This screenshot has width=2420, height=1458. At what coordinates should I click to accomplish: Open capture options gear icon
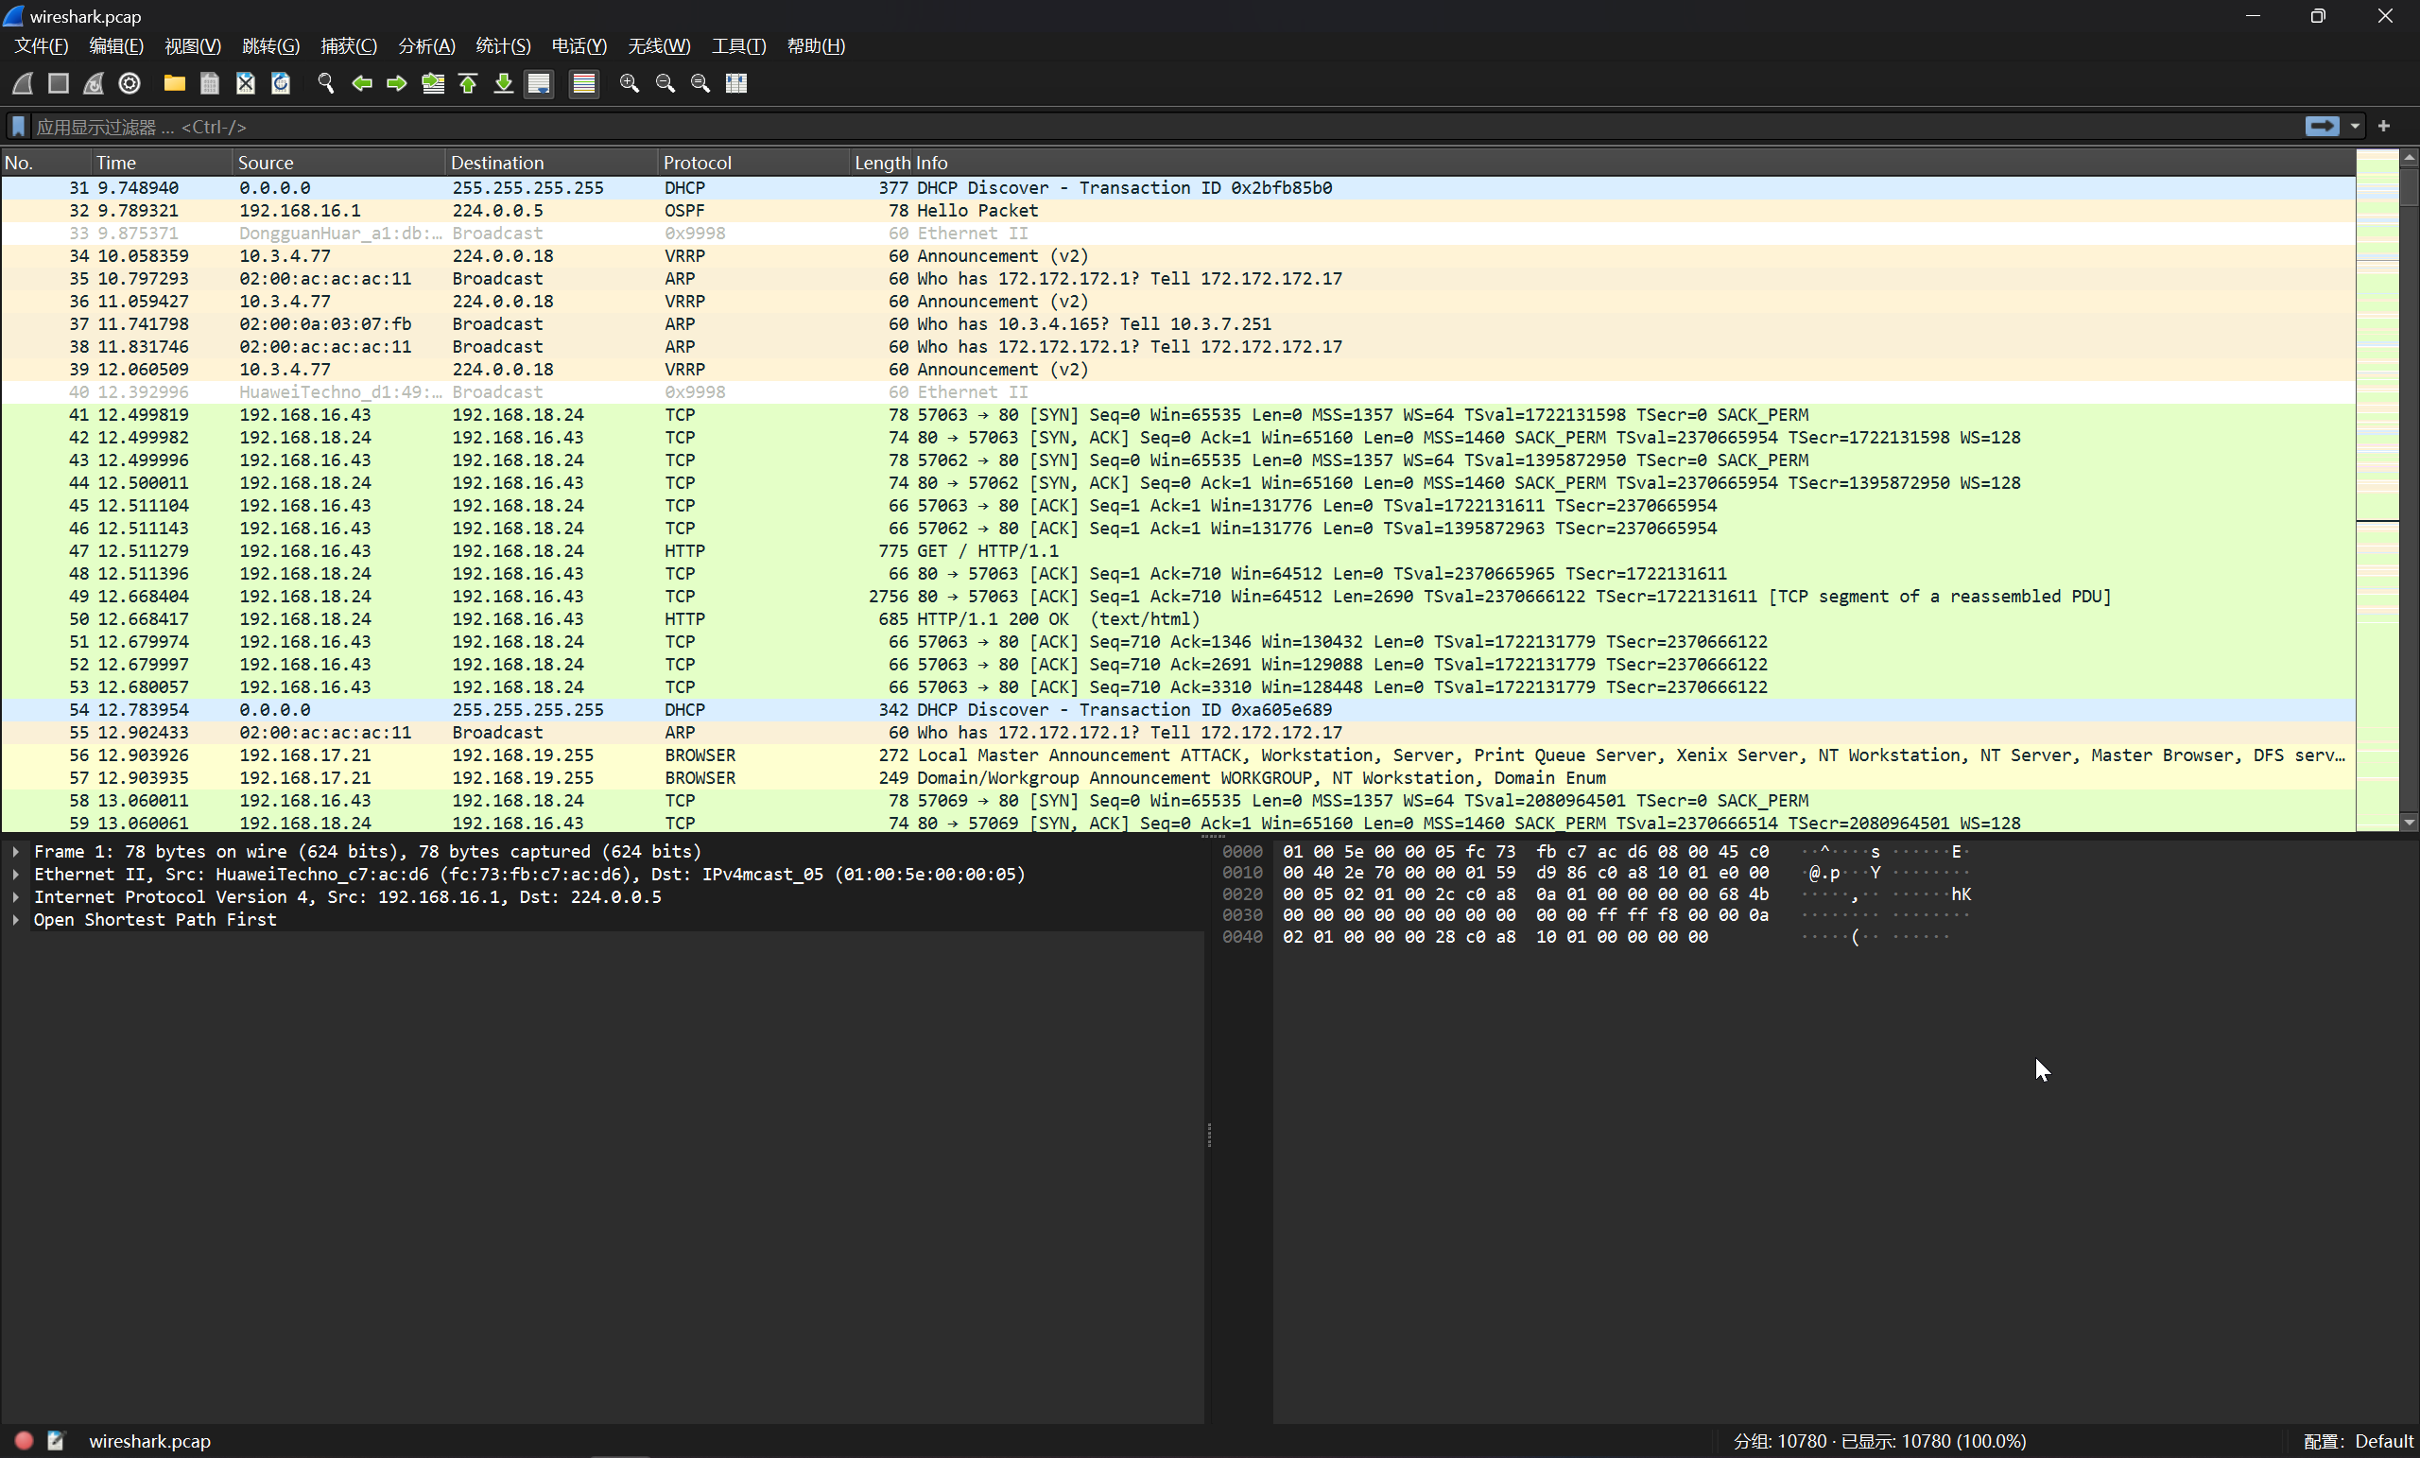130,83
